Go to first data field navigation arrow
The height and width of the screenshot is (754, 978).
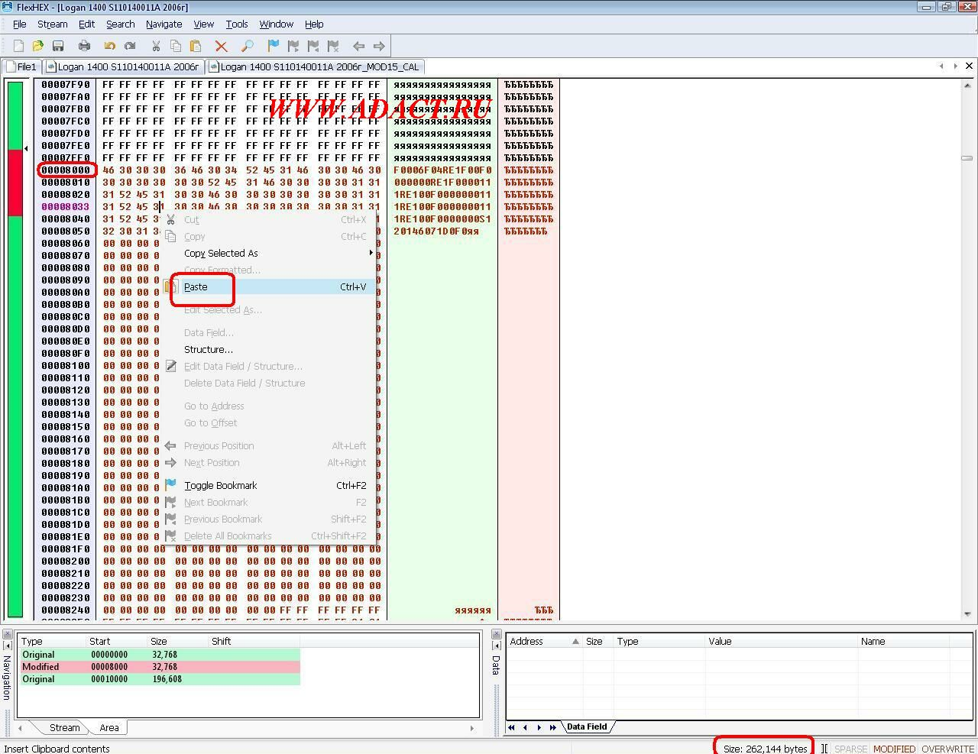tap(511, 727)
